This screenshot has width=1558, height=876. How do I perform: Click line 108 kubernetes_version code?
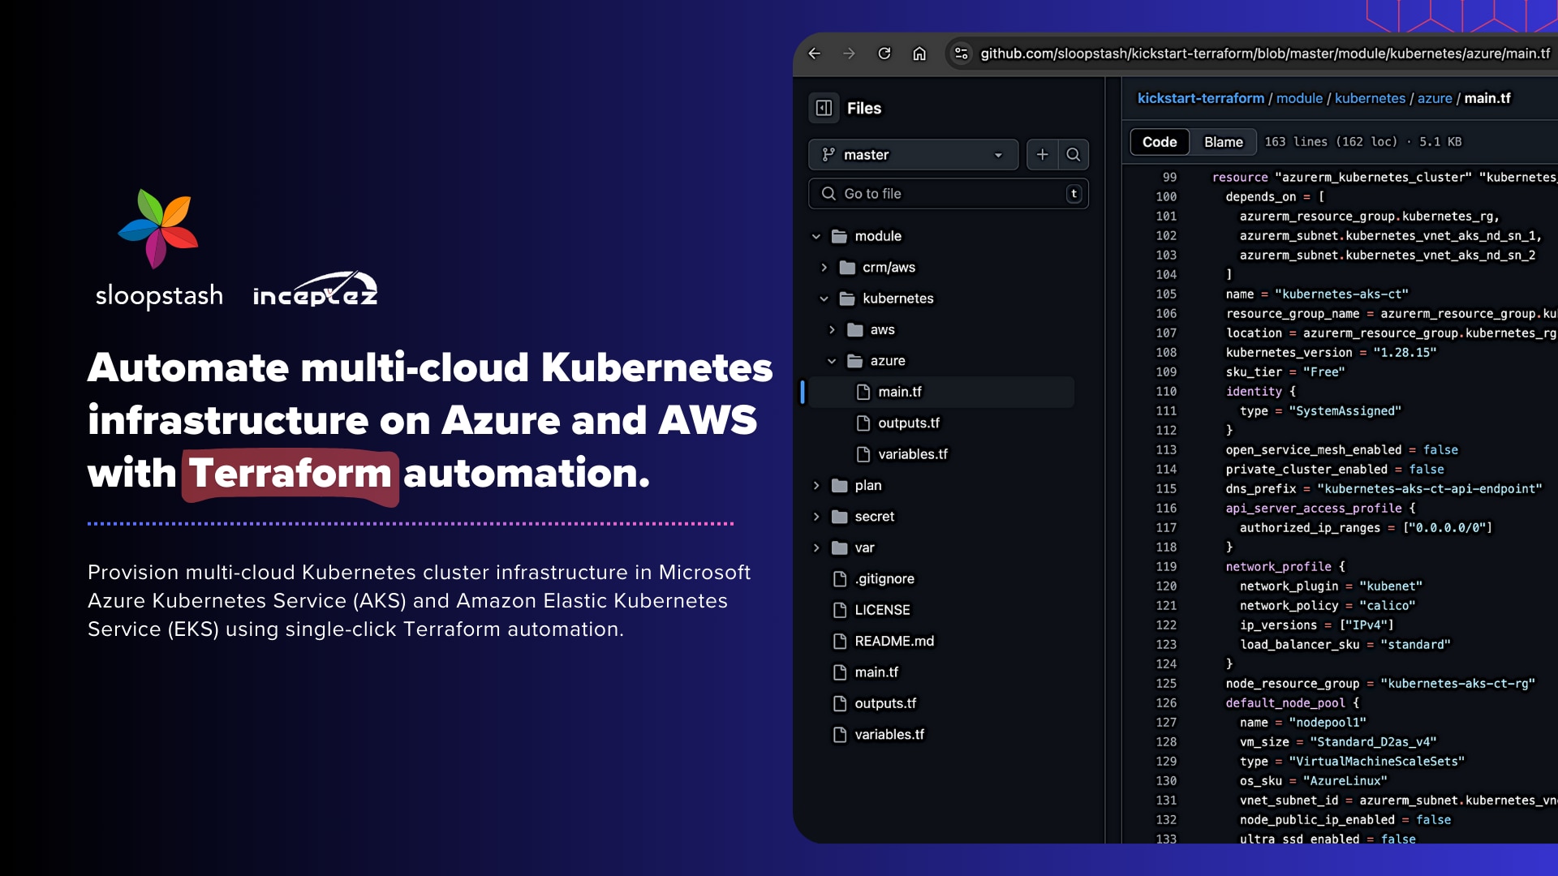(1331, 353)
